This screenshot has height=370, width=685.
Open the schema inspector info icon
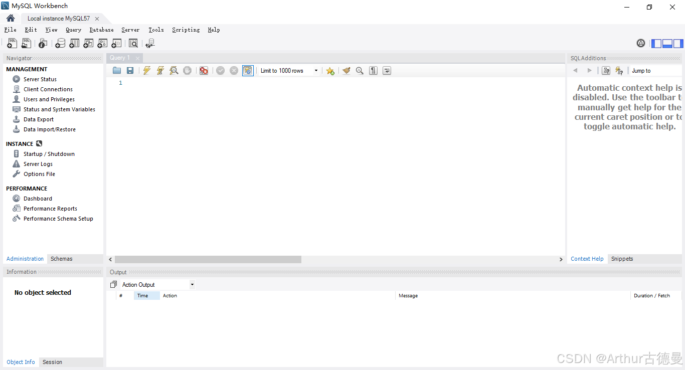[43, 44]
